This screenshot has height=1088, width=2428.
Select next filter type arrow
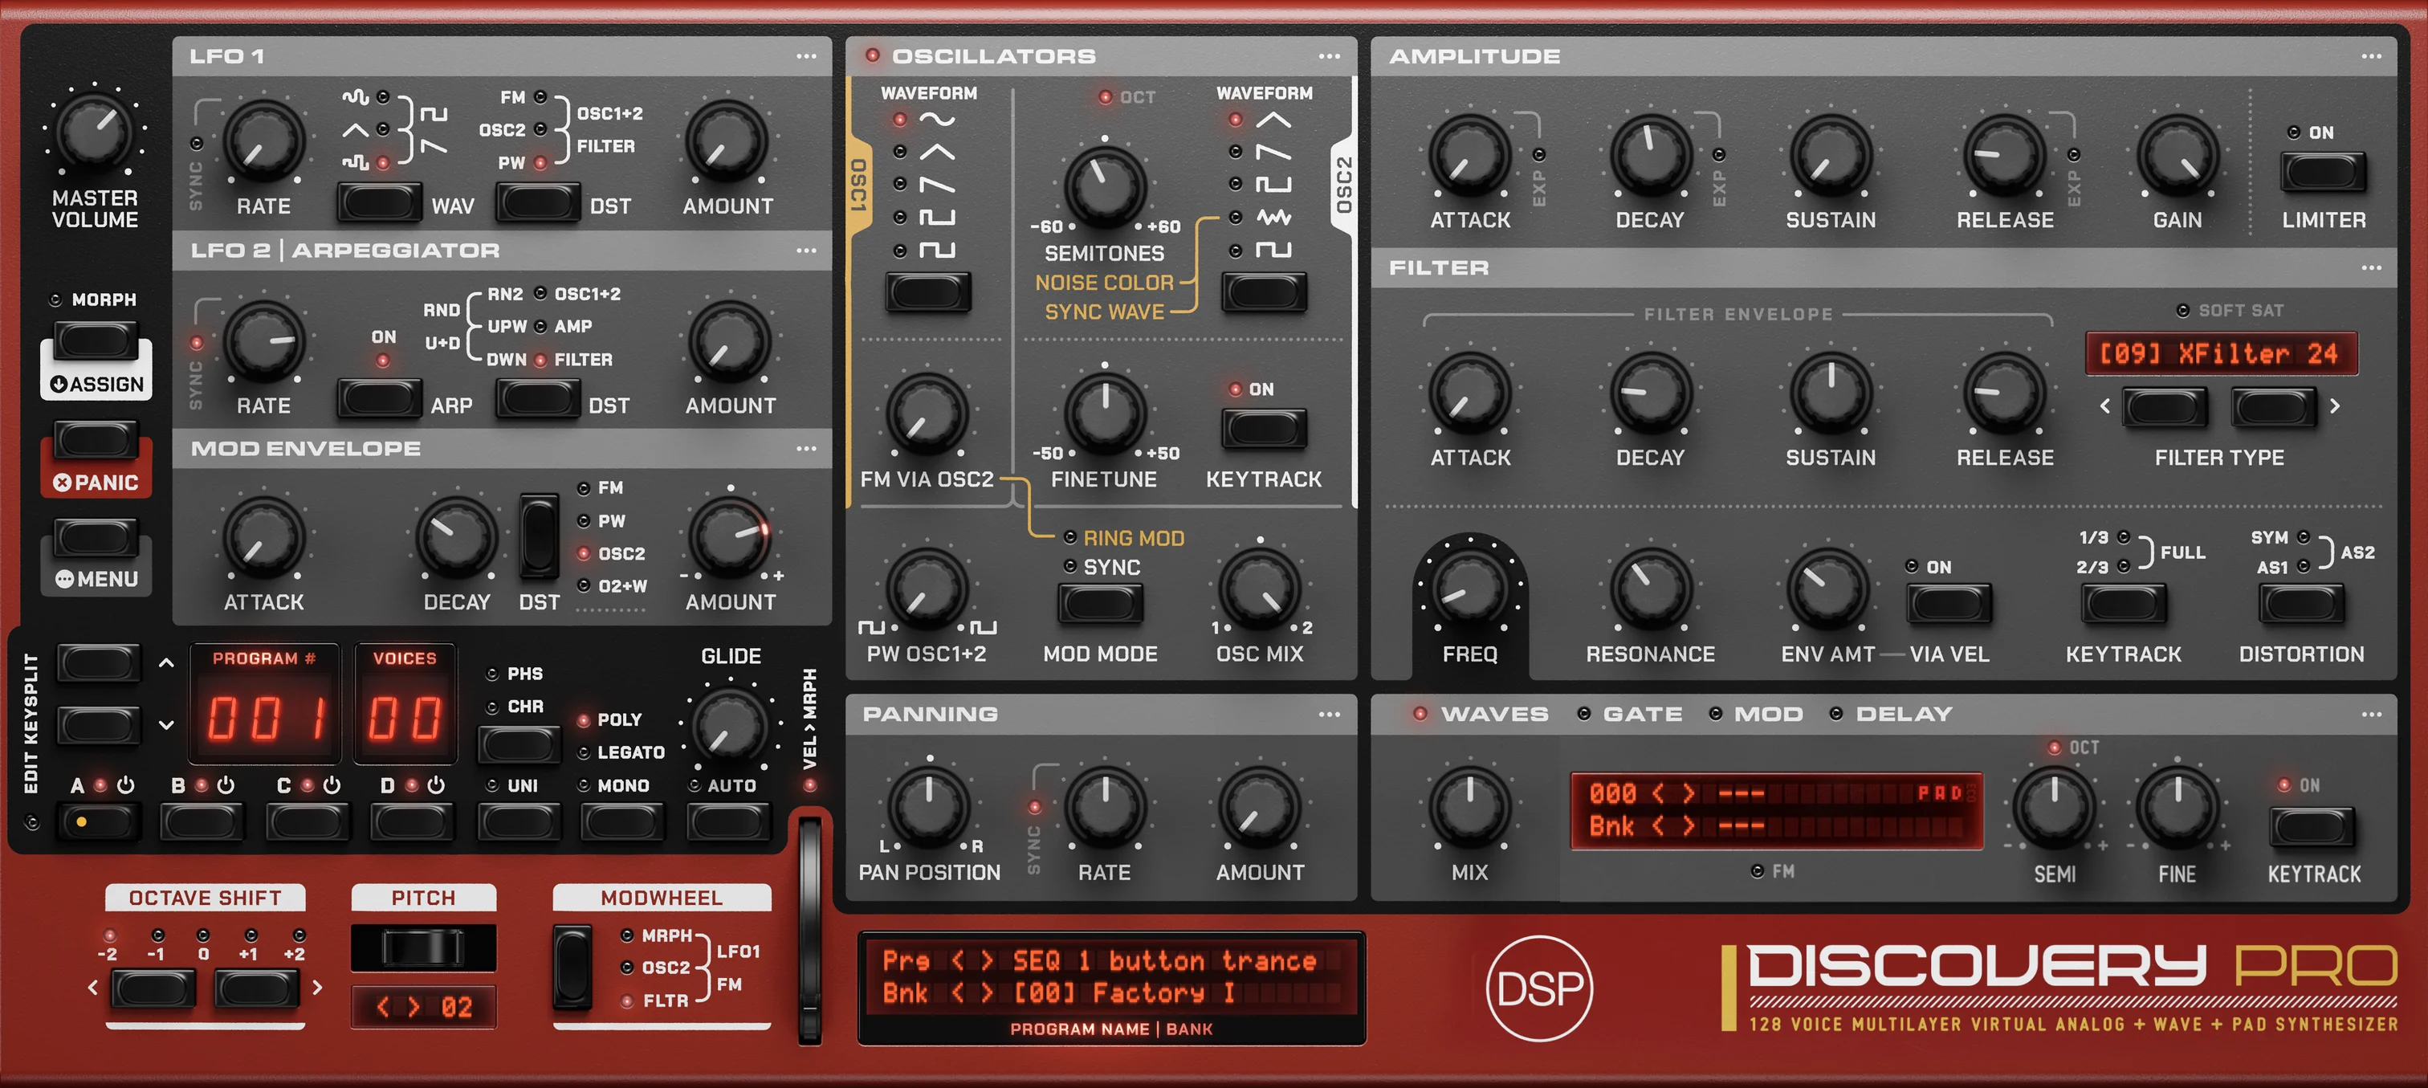[x=2335, y=406]
